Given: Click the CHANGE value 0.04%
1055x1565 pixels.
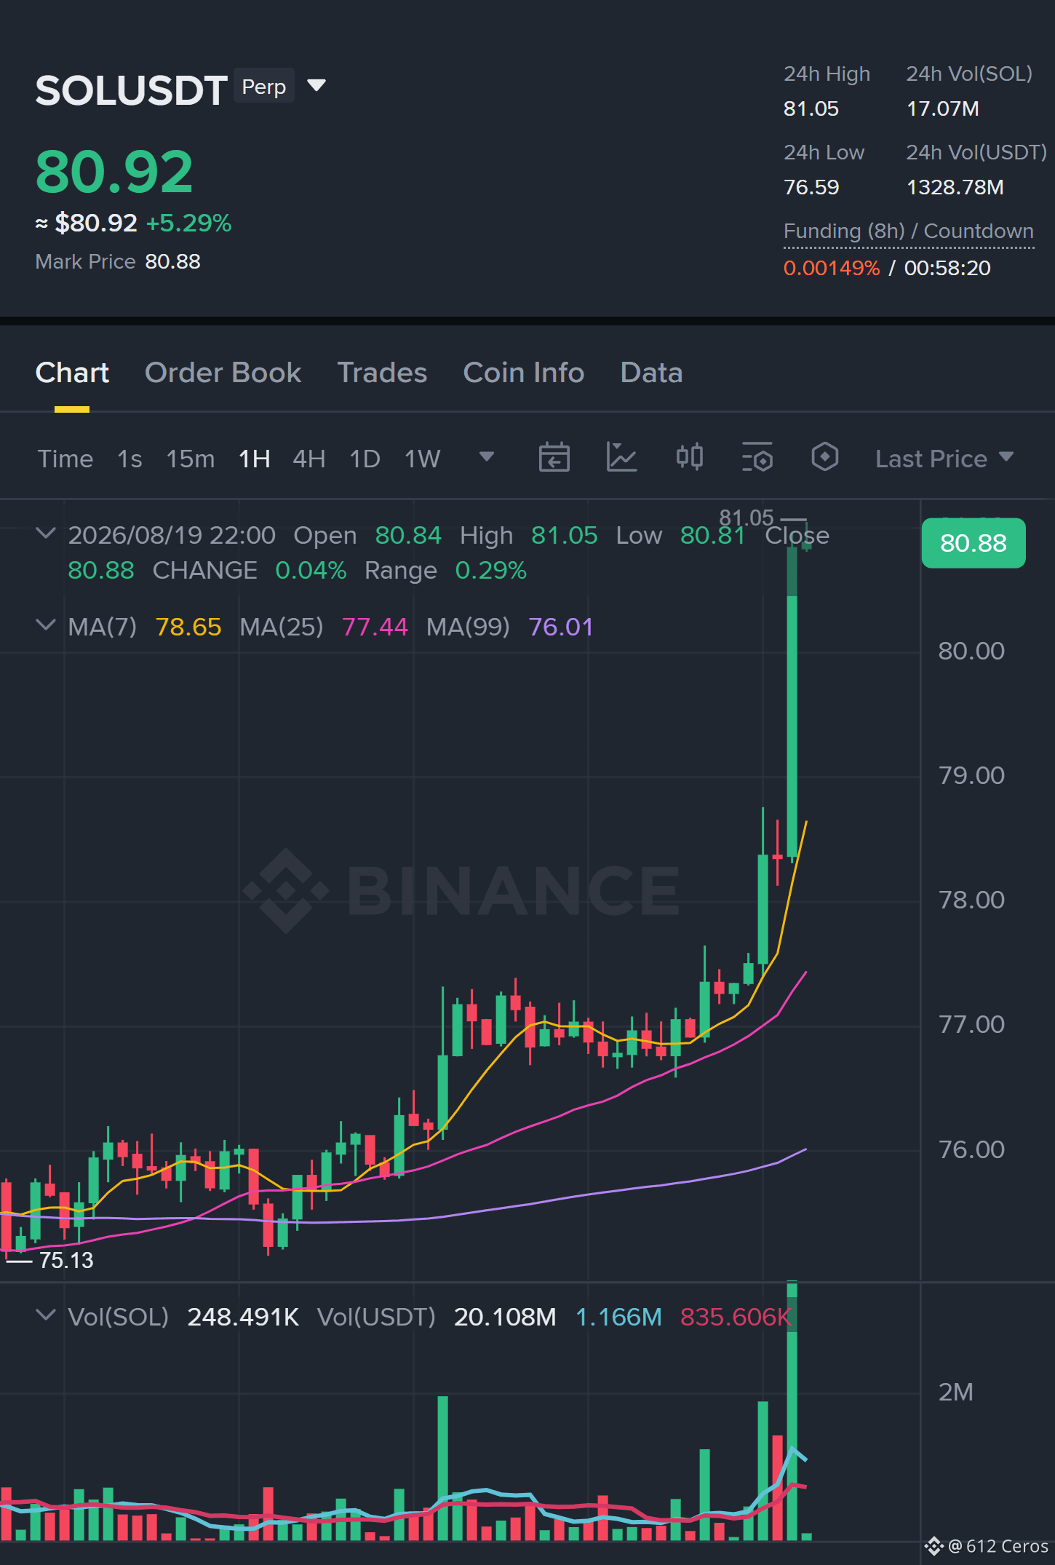Looking at the screenshot, I should pos(311,570).
